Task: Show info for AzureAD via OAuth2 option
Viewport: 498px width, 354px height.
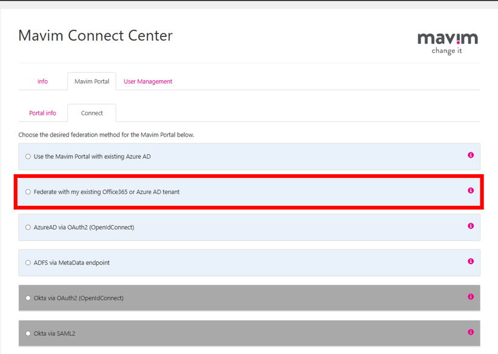Action: tap(471, 226)
